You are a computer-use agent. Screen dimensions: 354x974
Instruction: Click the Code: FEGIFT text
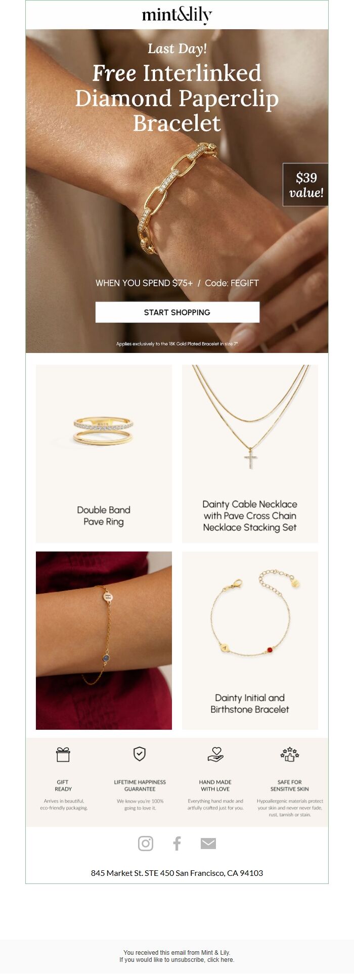point(232,283)
